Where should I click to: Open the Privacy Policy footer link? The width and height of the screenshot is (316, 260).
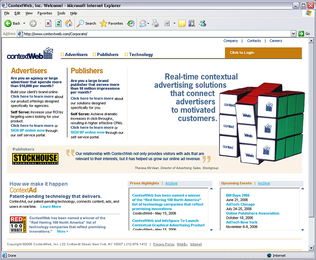[163, 244]
